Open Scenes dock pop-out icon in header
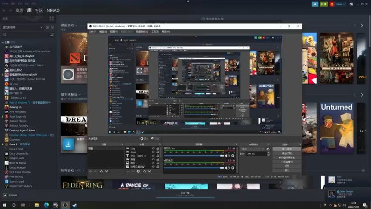This screenshot has width=371, height=209. pyautogui.click(x=122, y=144)
